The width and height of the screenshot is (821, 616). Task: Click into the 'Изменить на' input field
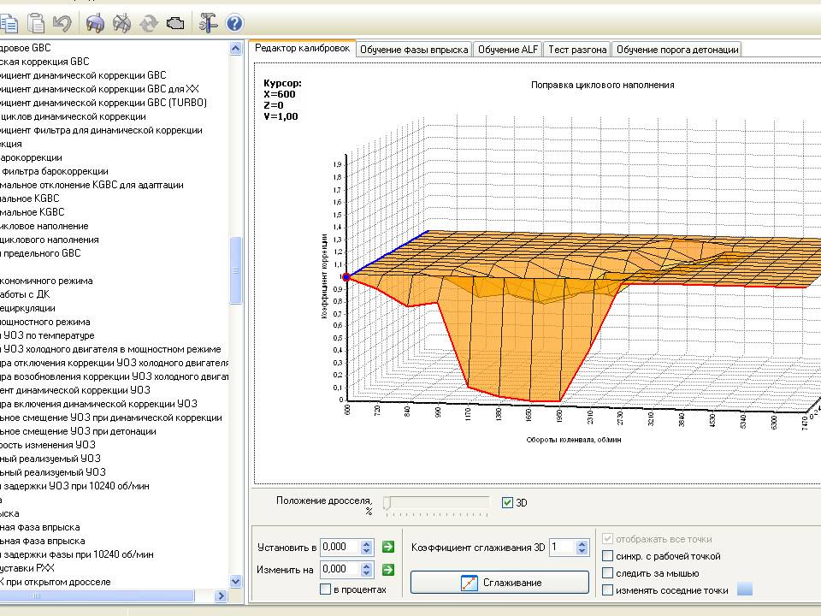[x=340, y=570]
